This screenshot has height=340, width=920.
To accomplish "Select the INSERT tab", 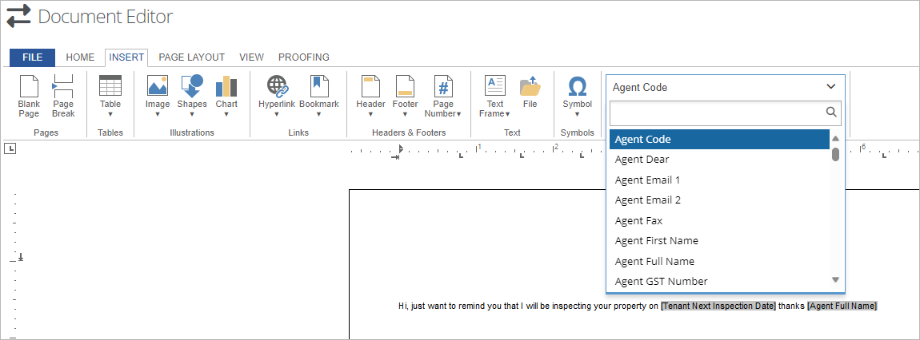I will [126, 57].
